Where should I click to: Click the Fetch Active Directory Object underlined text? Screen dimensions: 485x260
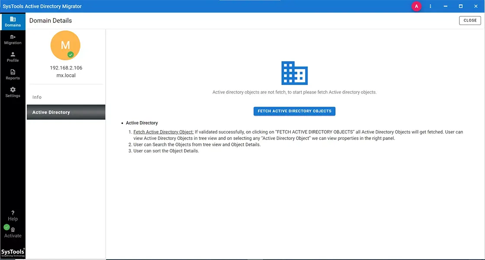(163, 132)
